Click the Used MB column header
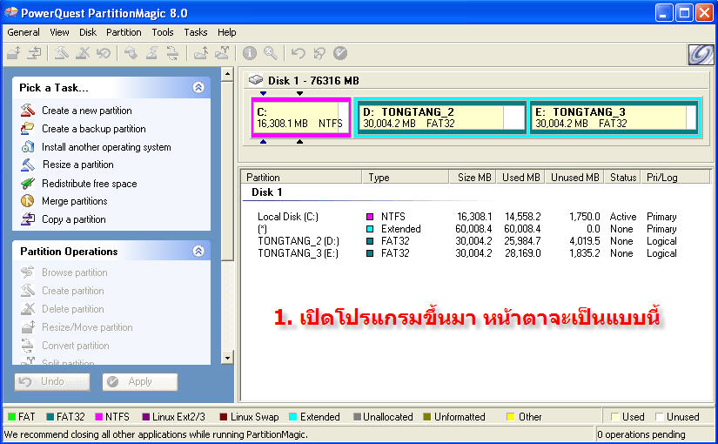The image size is (718, 444). (x=521, y=177)
